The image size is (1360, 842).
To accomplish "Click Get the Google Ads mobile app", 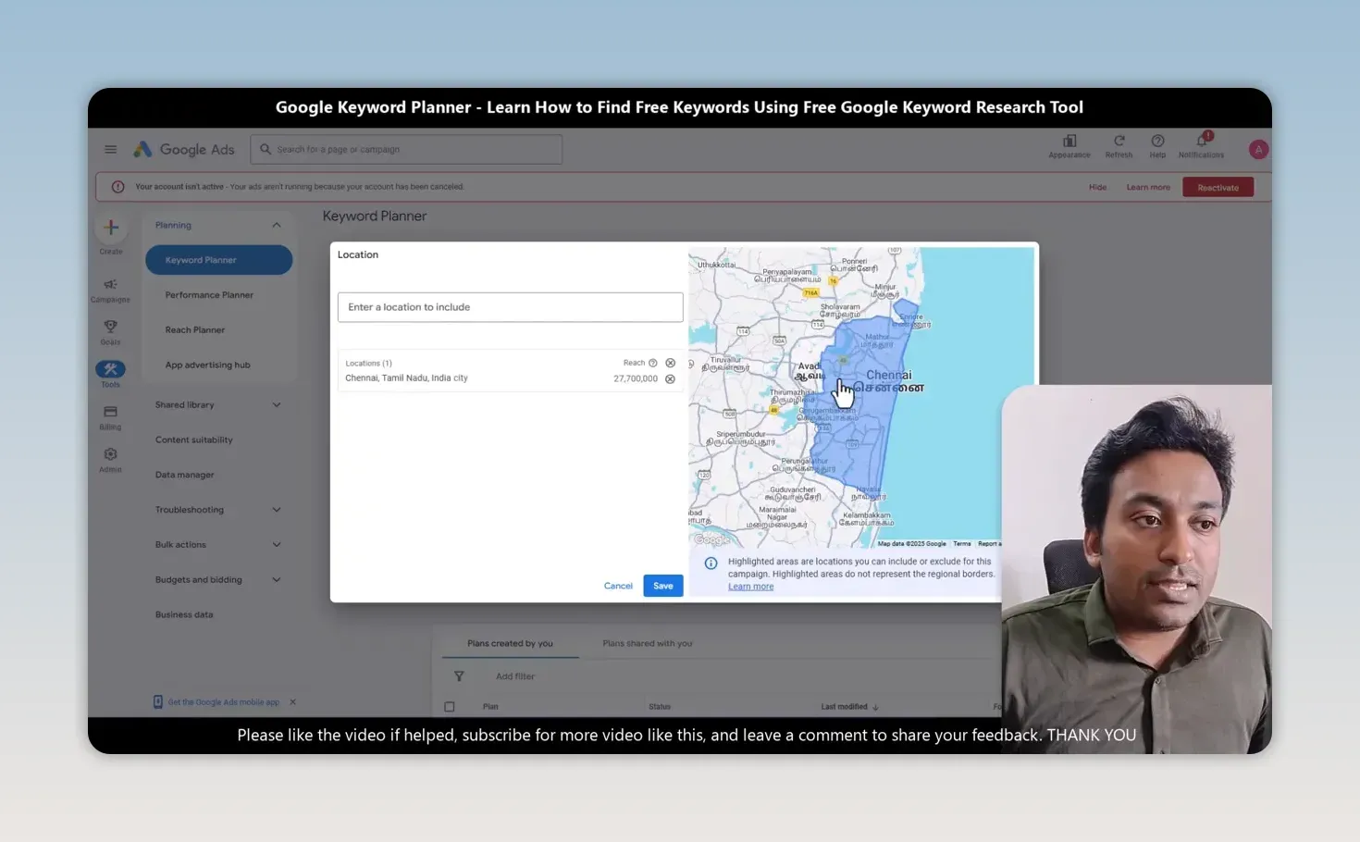I will click(x=224, y=702).
